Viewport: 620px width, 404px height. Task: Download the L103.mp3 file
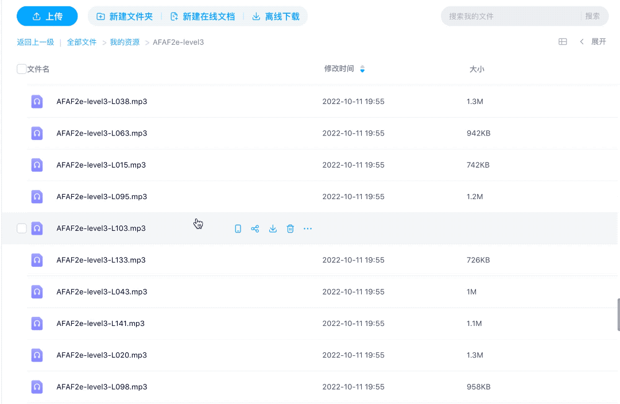(x=273, y=229)
